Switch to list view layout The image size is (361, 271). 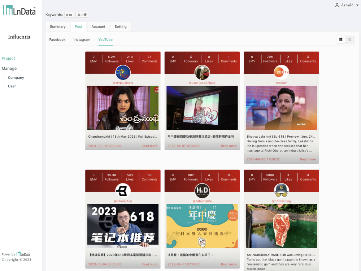click(350, 39)
